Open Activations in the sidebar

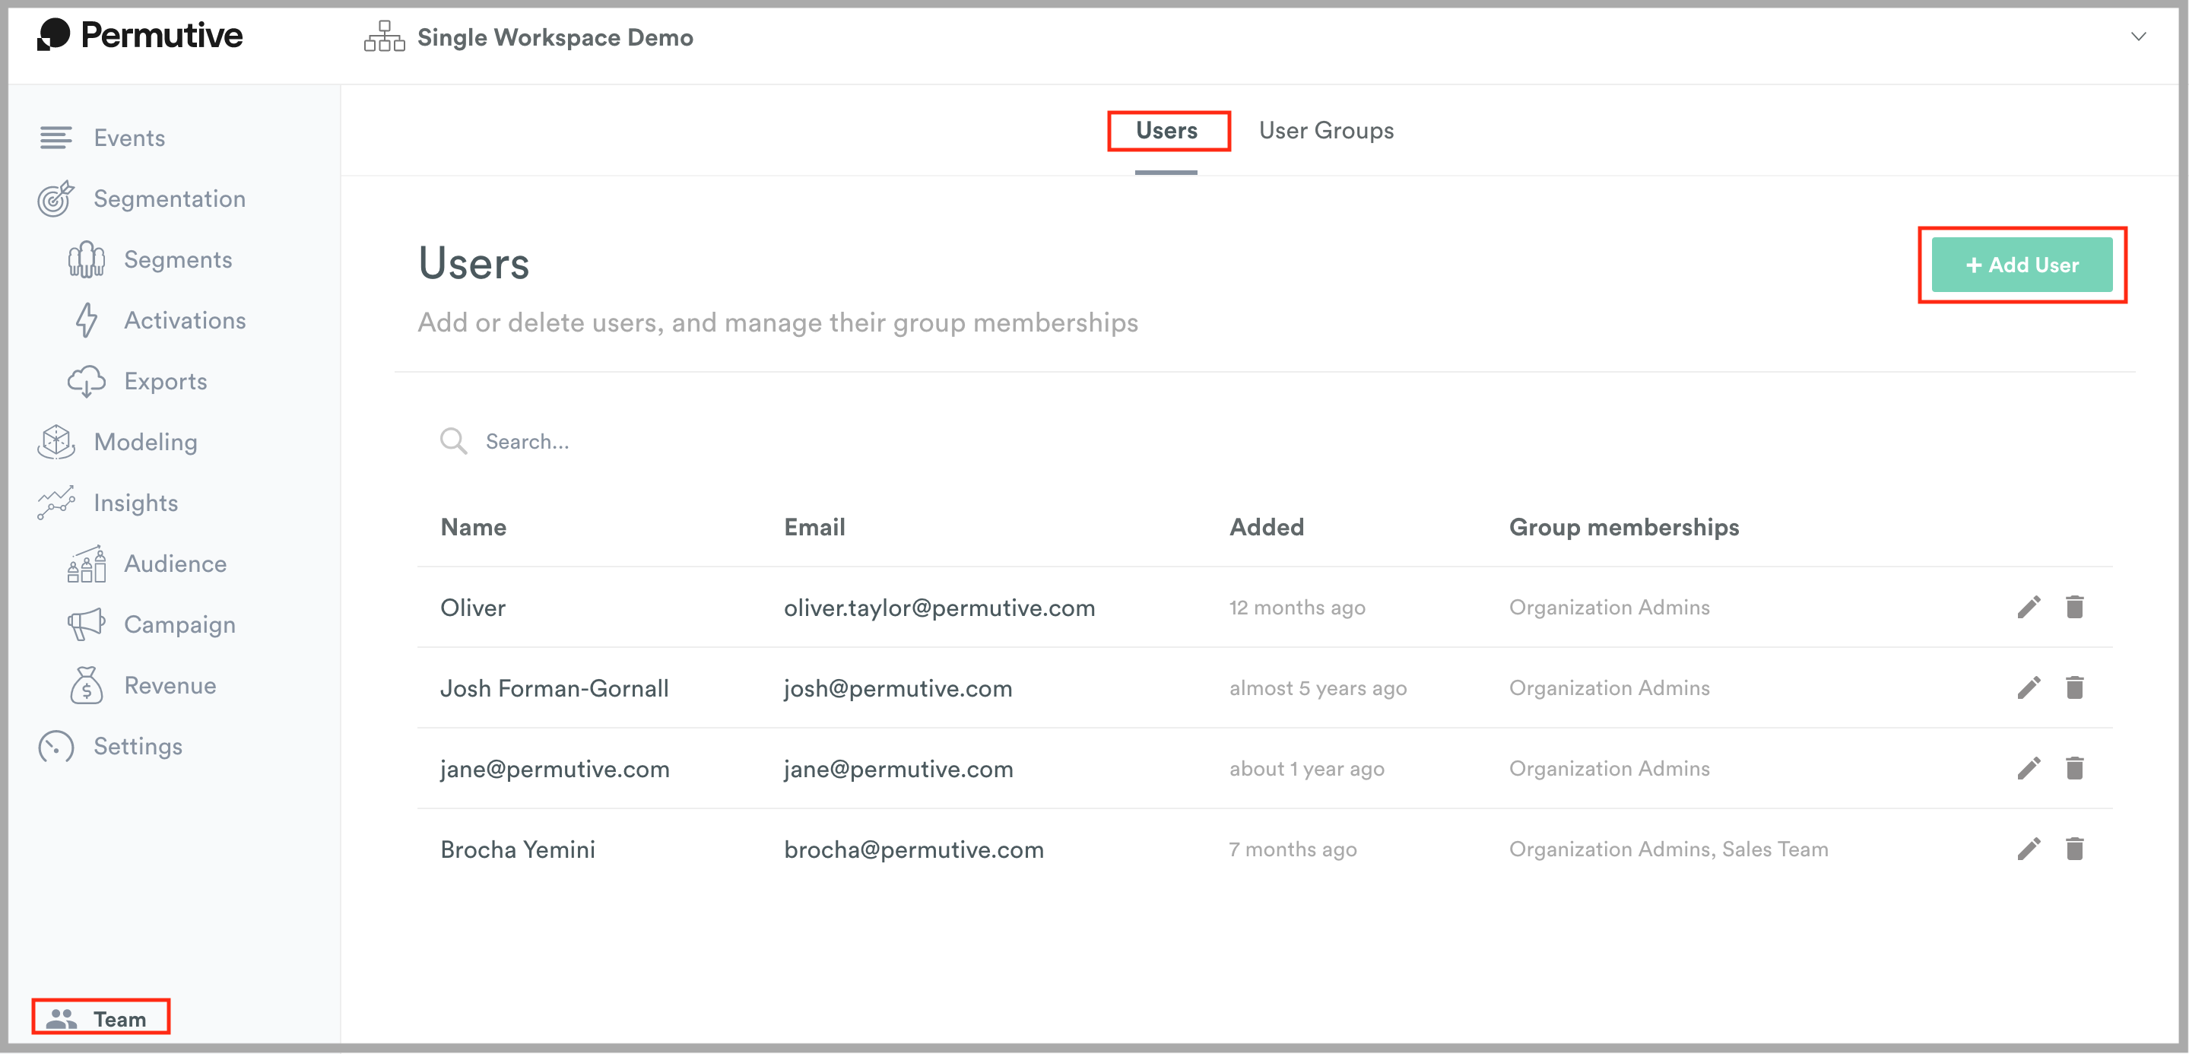185,320
